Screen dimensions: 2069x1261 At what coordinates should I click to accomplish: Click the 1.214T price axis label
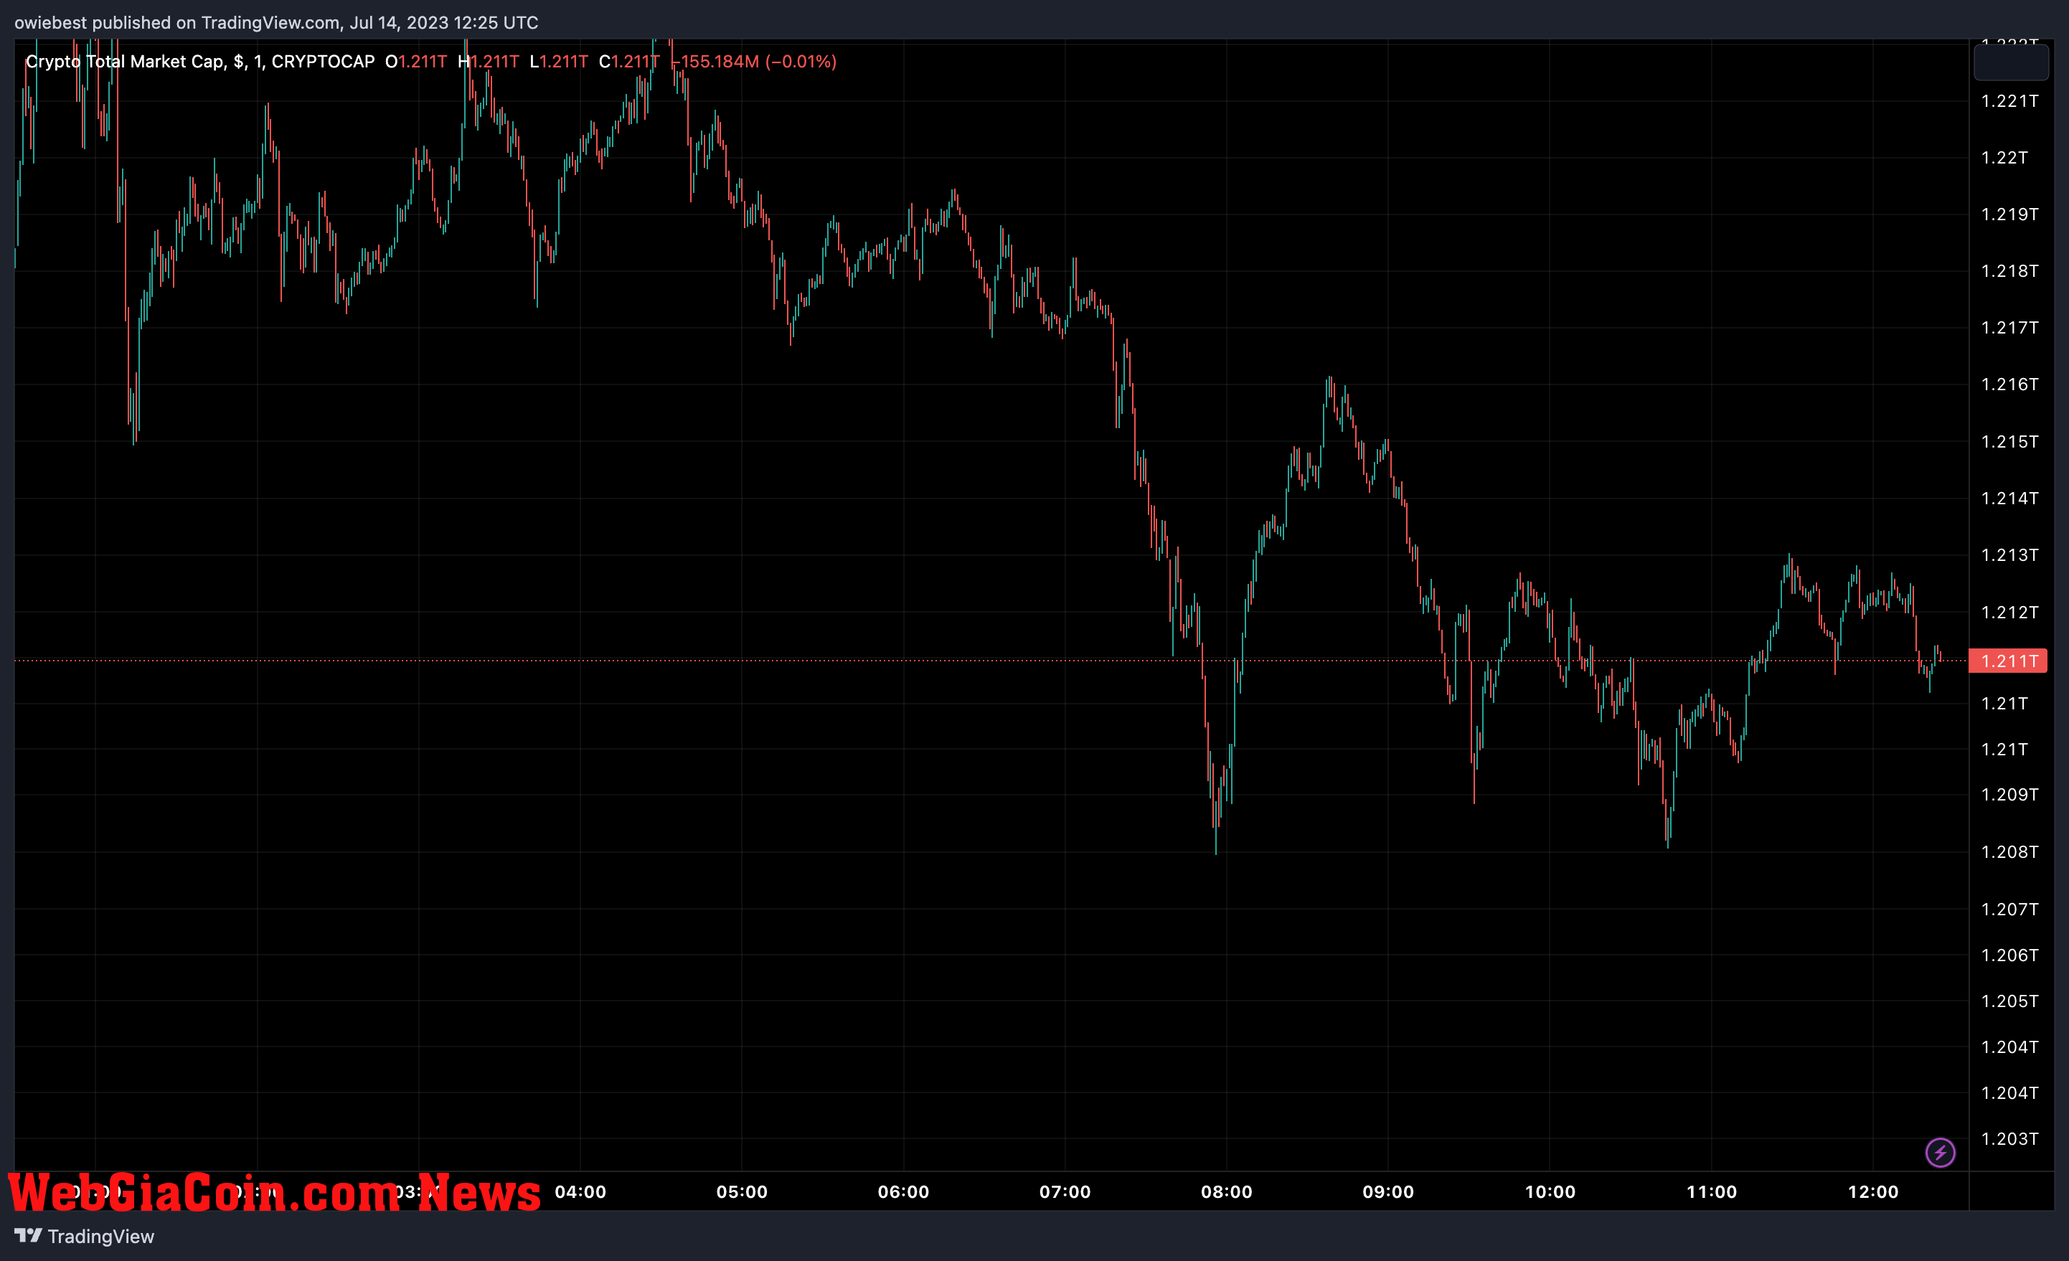tap(2009, 499)
